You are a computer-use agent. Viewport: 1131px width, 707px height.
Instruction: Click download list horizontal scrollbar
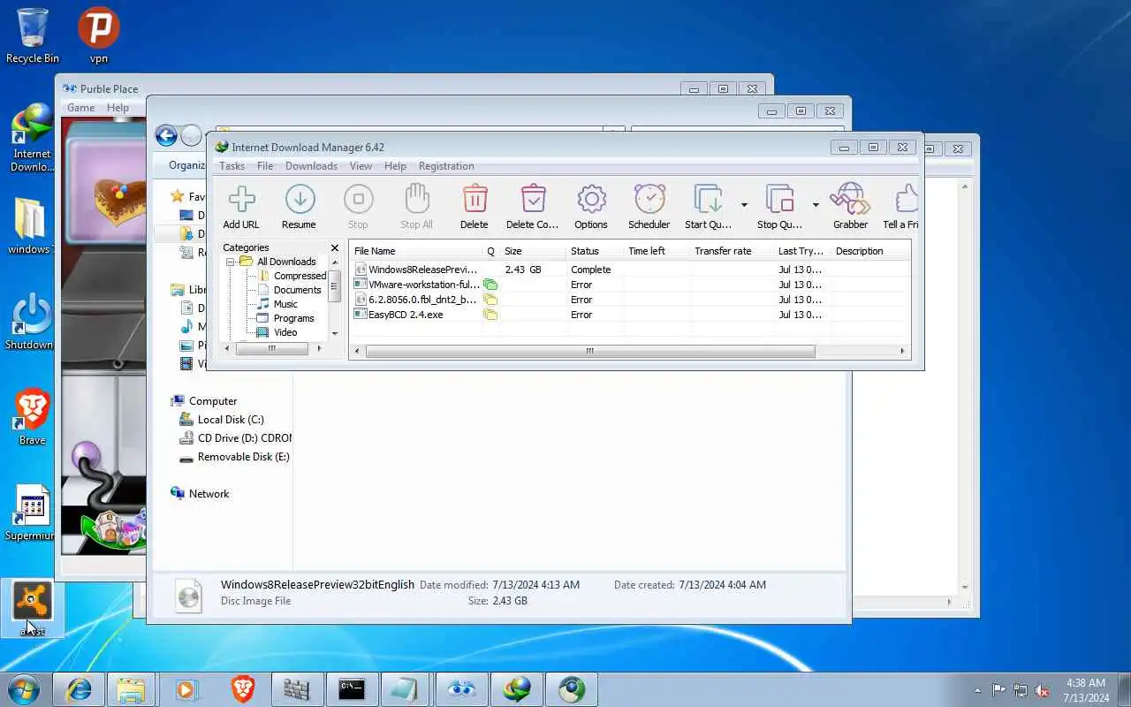[589, 351]
